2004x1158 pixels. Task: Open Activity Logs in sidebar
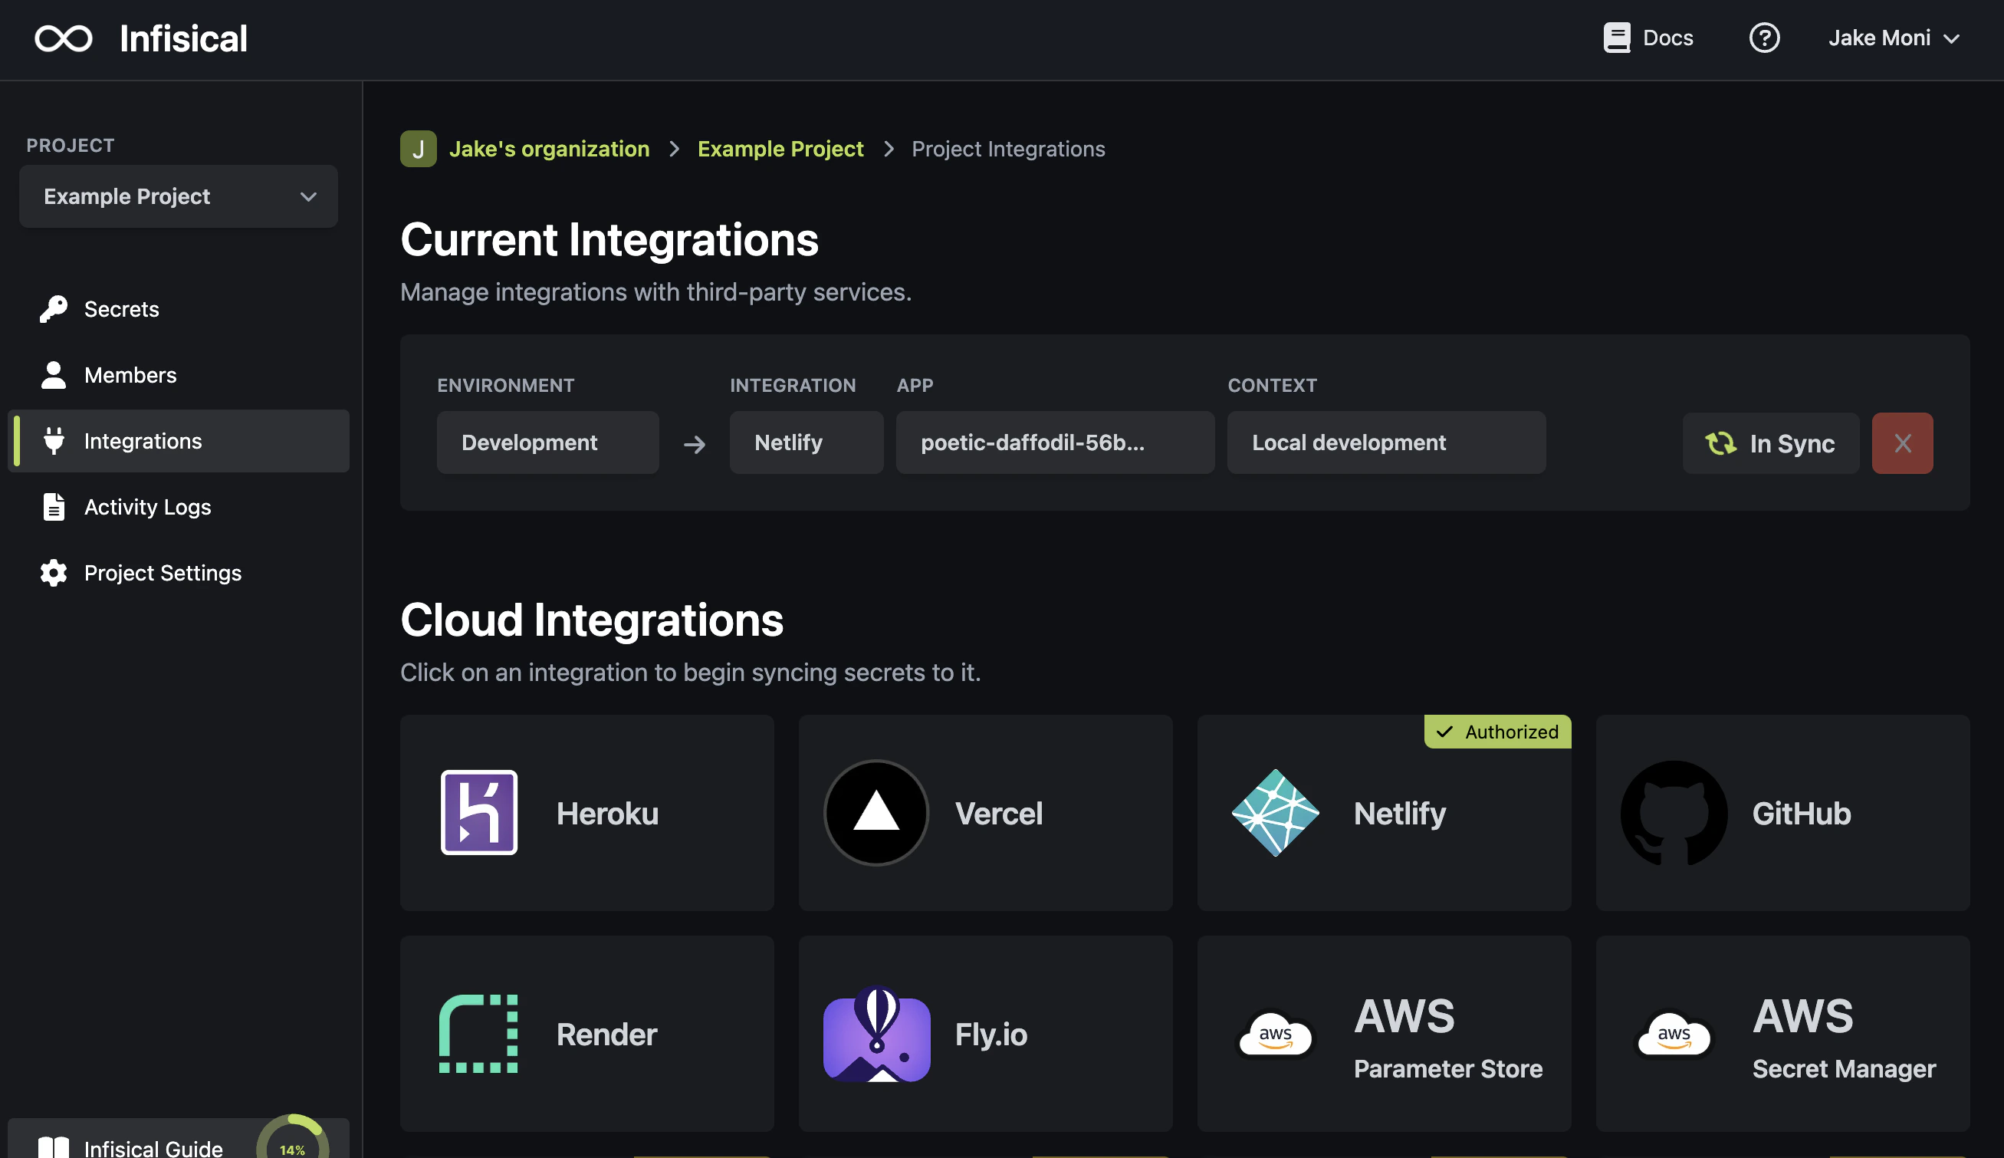coord(178,507)
